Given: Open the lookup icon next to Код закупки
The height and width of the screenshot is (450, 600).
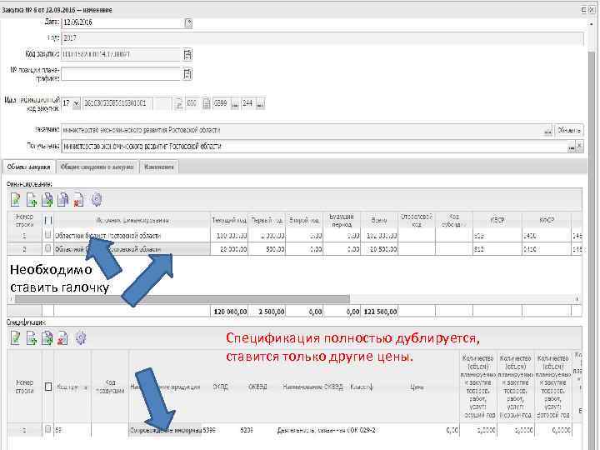Looking at the screenshot, I should coord(187,54).
